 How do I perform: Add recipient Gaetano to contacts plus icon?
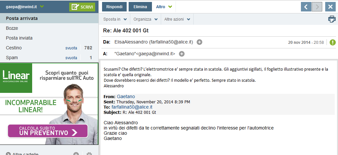pos(182,54)
